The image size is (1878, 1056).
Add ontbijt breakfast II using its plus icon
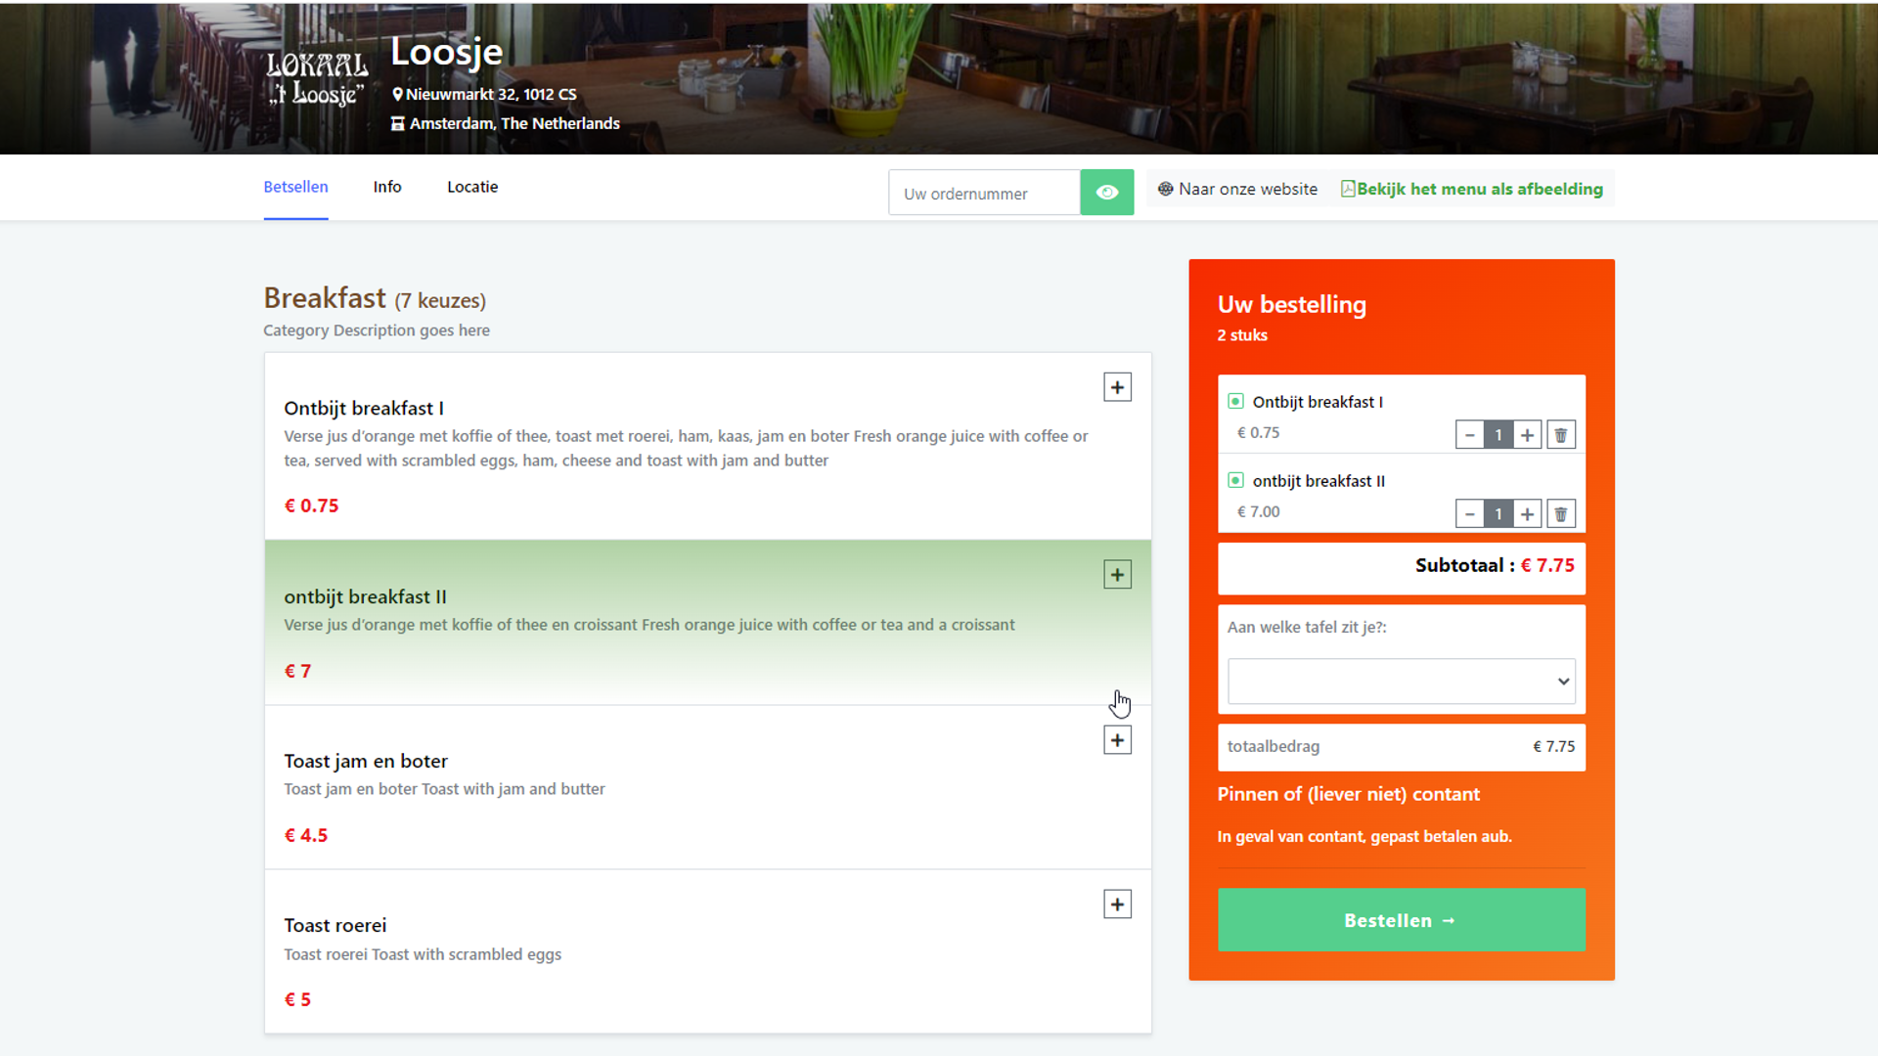click(1117, 574)
